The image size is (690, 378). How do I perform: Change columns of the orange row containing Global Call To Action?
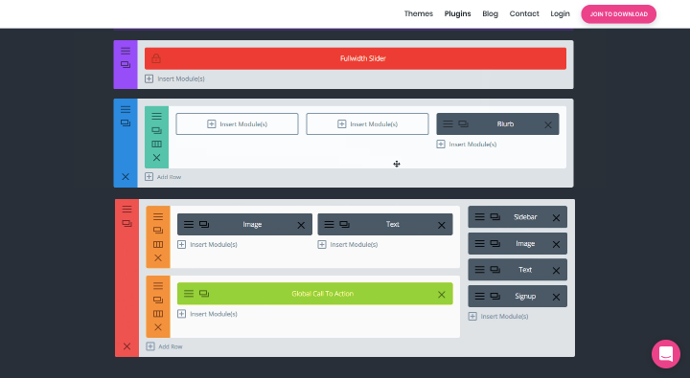[x=158, y=314]
